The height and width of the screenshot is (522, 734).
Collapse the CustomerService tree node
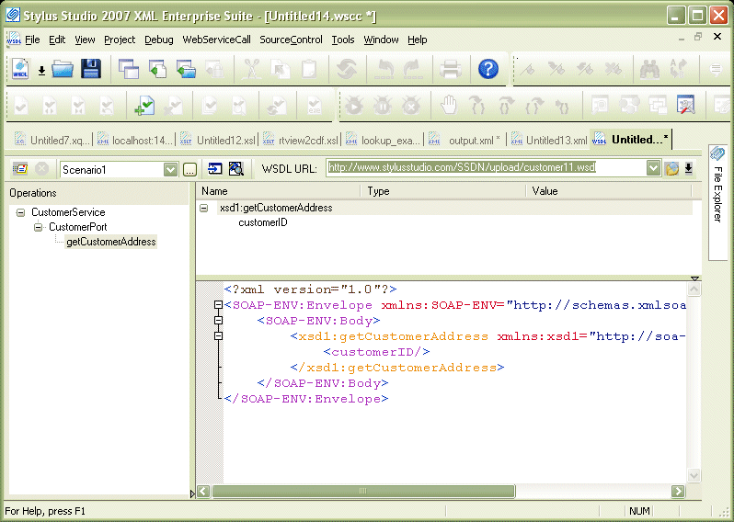[x=21, y=212]
